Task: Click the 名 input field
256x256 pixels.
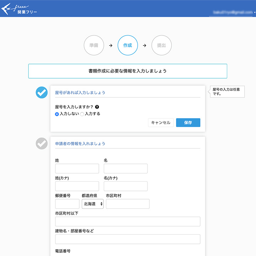Action: pos(126,169)
